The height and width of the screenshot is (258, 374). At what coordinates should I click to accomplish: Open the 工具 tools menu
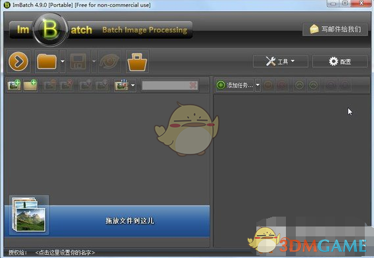click(x=280, y=62)
